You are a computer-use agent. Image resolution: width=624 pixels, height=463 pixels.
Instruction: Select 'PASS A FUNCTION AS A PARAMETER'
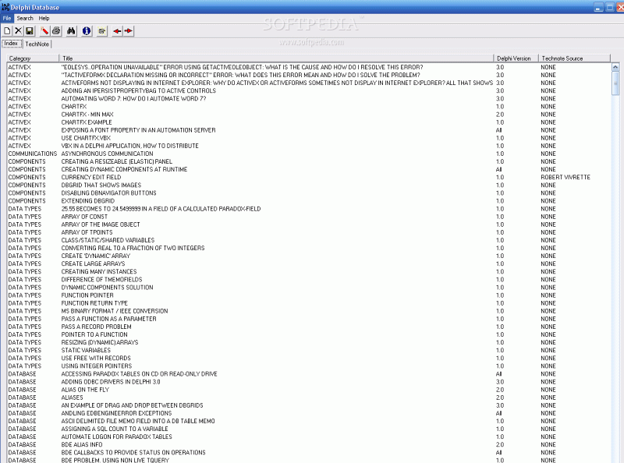[309, 319]
